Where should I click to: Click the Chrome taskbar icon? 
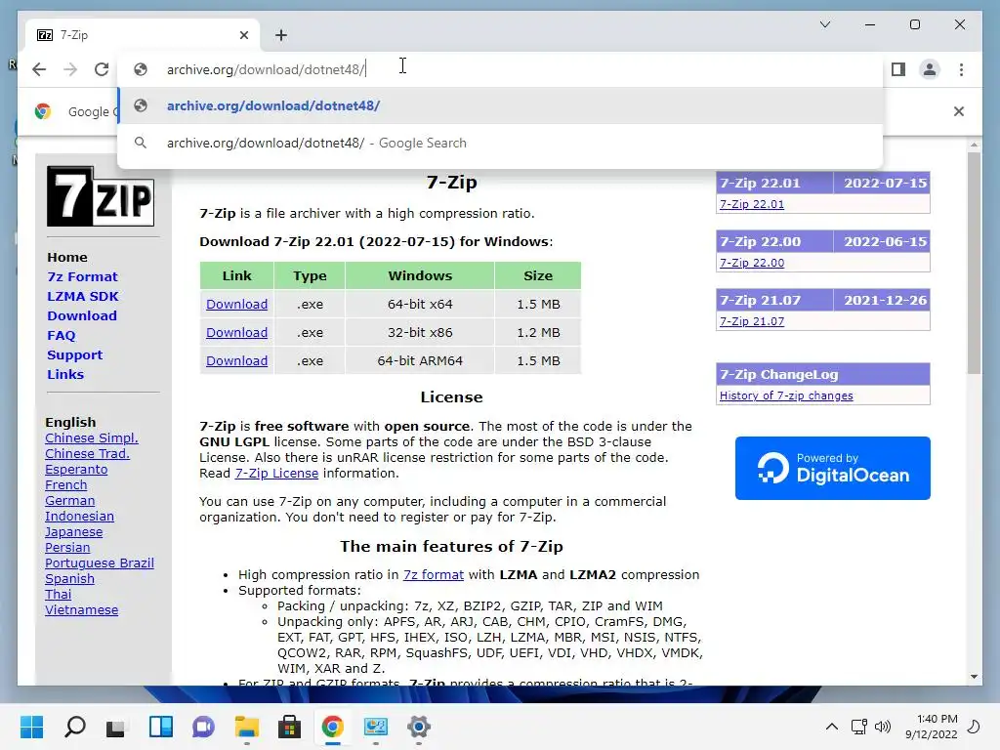[x=332, y=727]
